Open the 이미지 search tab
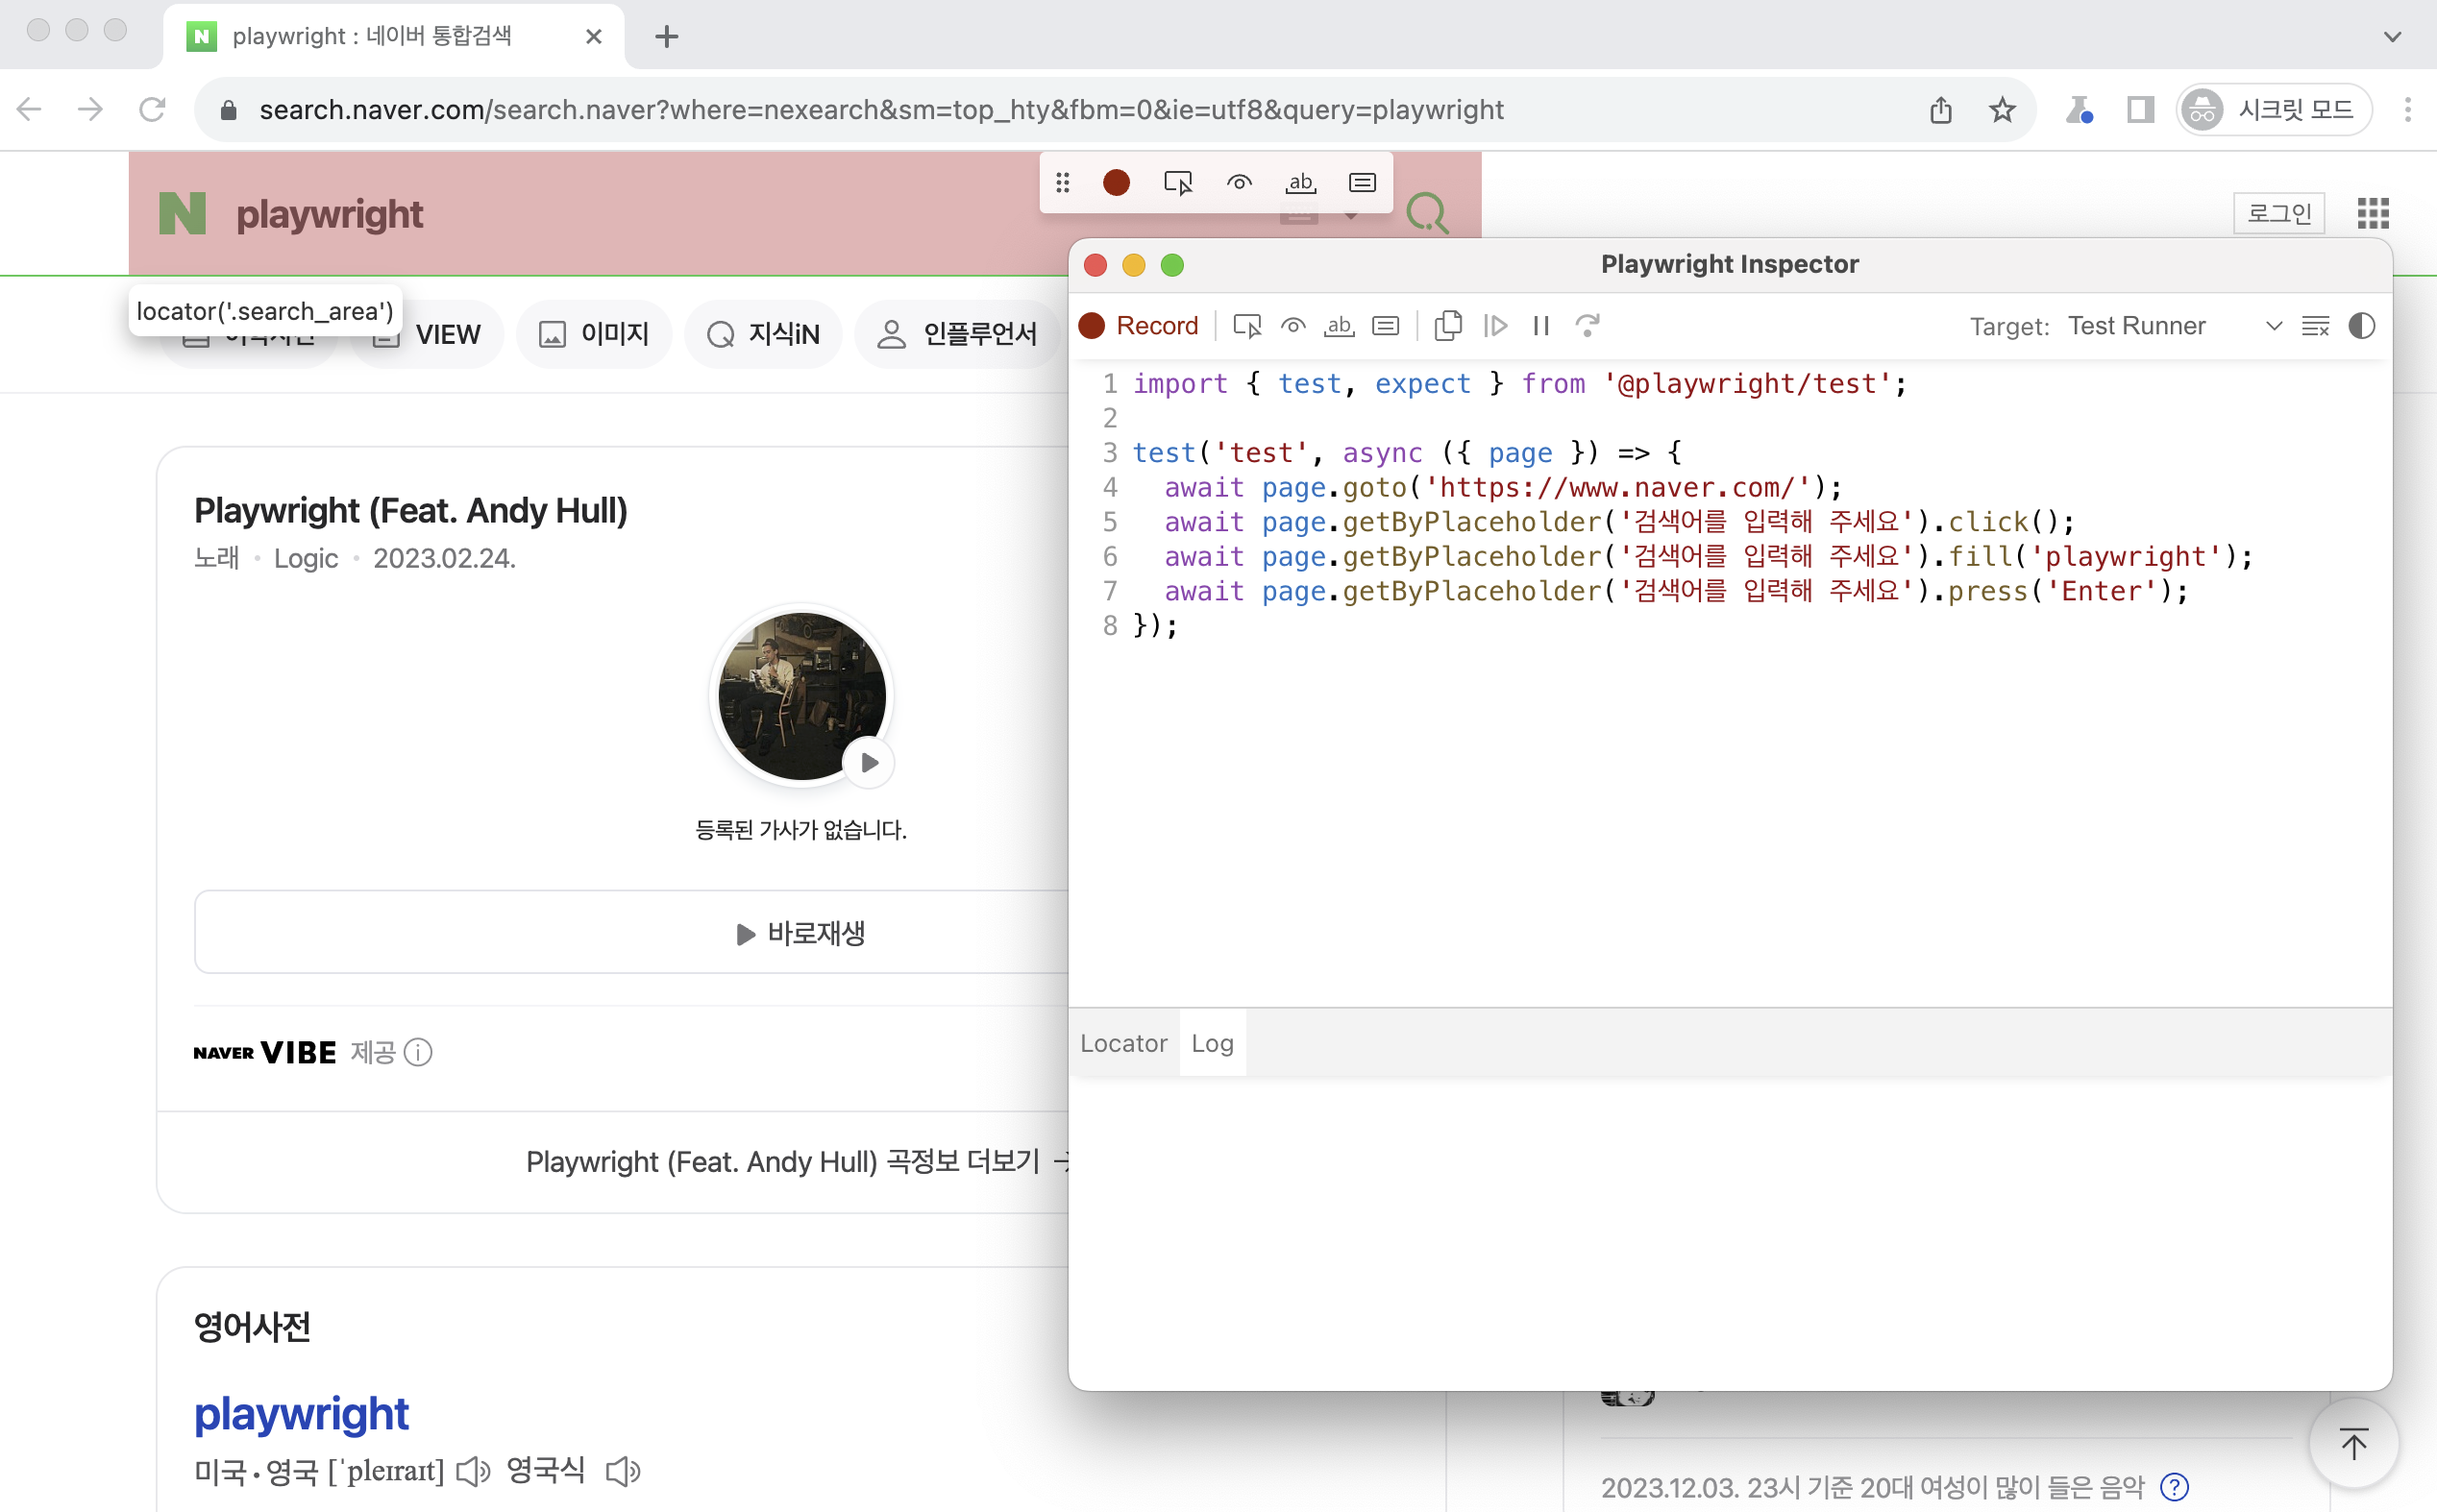The image size is (2437, 1512). 594,333
